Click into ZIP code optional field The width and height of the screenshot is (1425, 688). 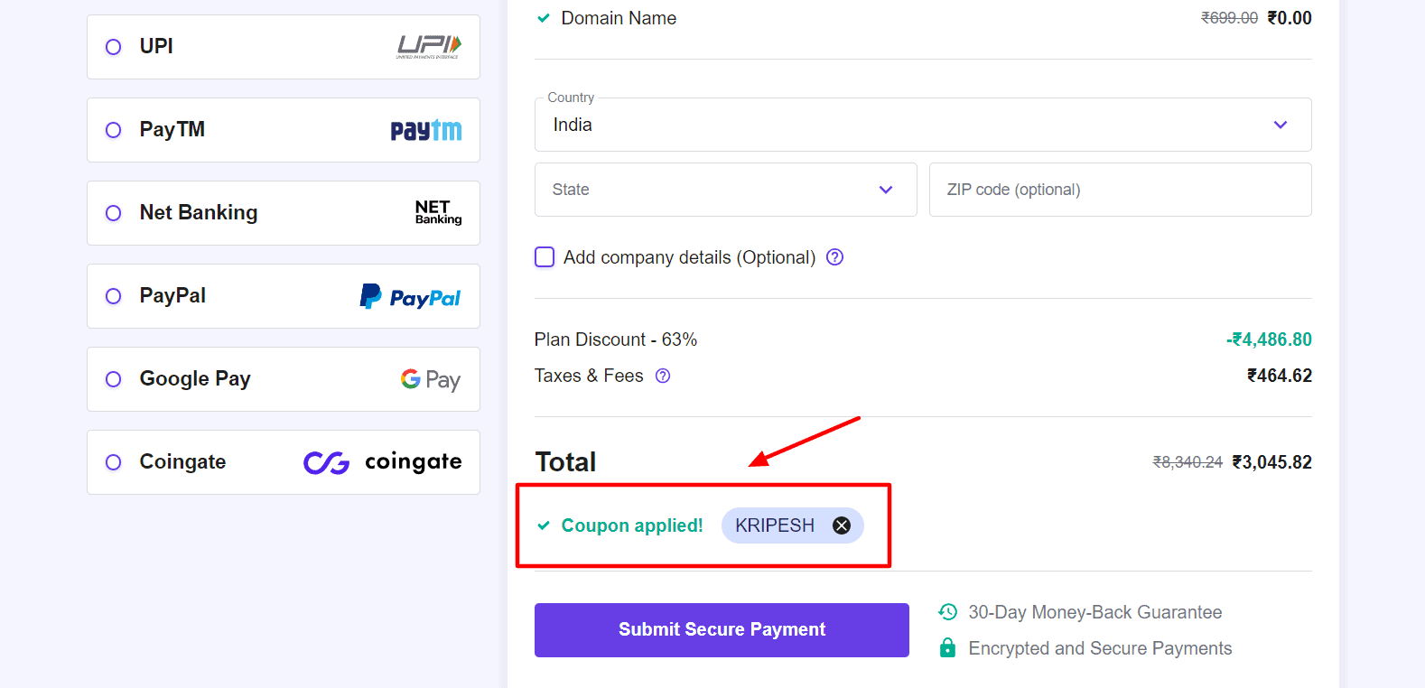[1120, 190]
